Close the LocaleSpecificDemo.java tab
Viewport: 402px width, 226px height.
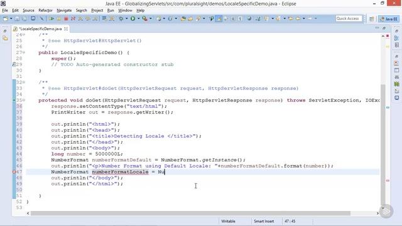(x=66, y=29)
